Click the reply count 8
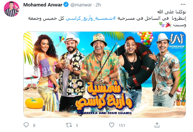The height and width of the screenshot is (132, 193). [x=34, y=125]
